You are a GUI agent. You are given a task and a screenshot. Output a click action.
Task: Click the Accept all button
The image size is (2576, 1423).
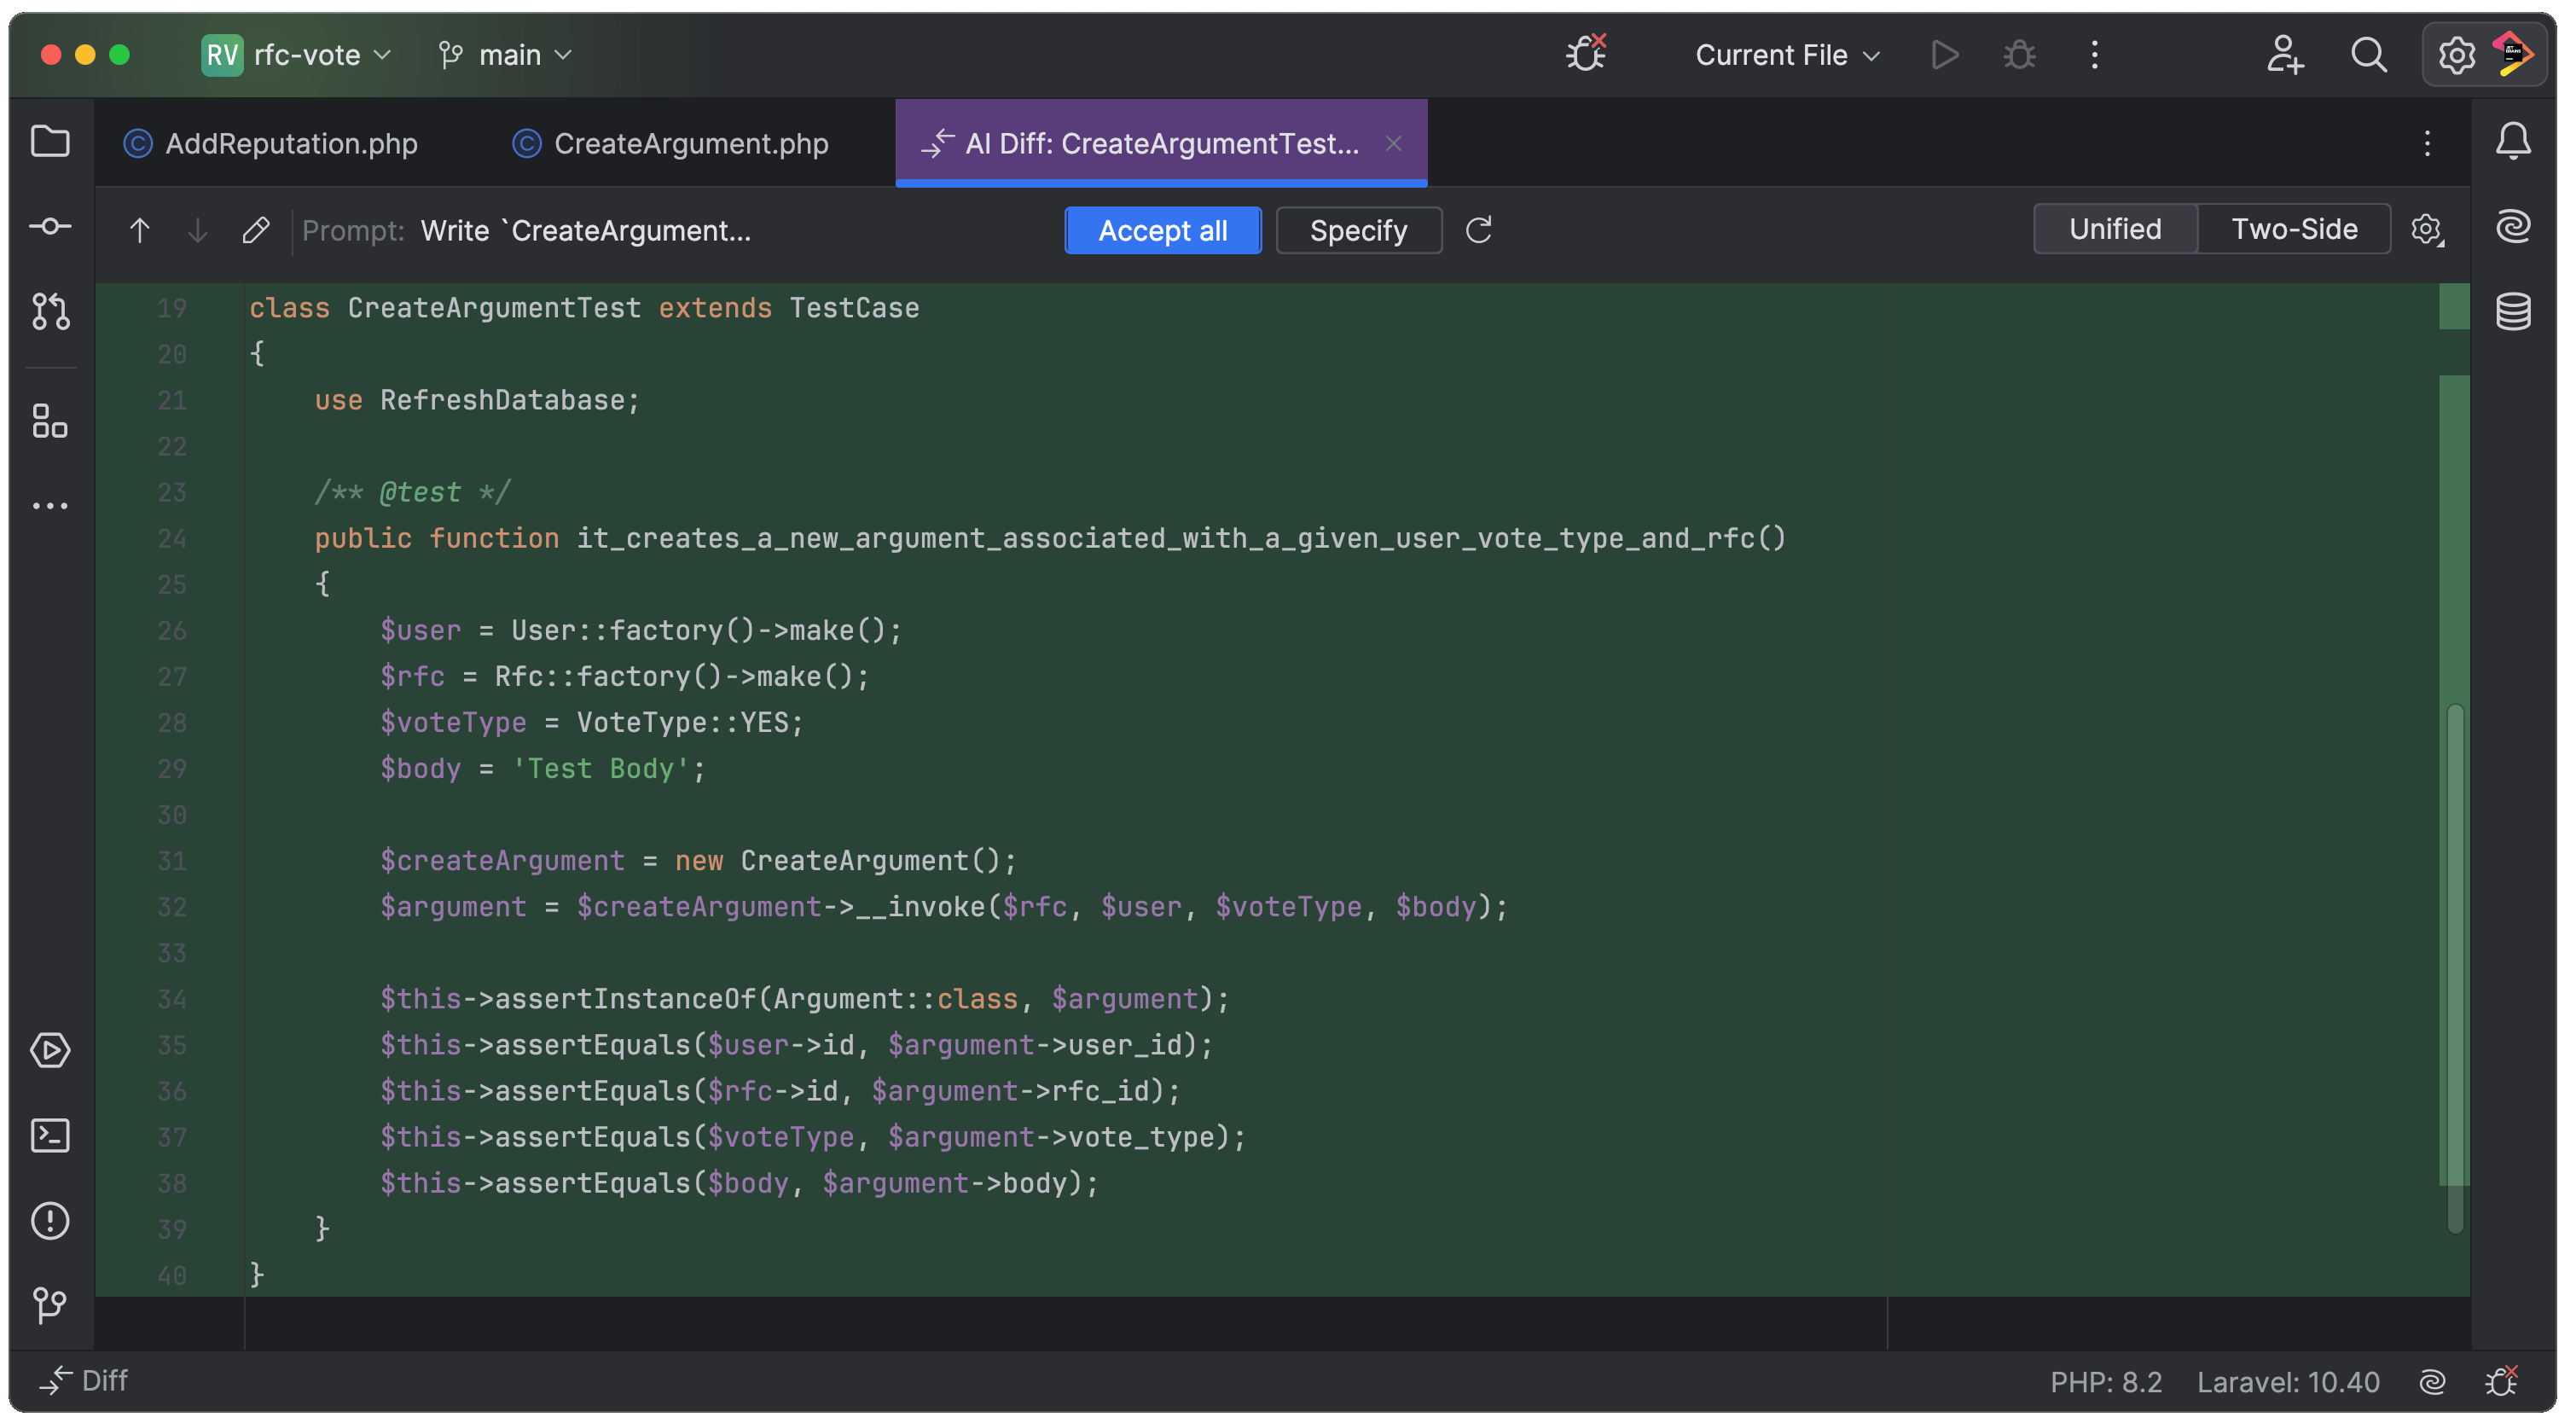pyautogui.click(x=1162, y=230)
